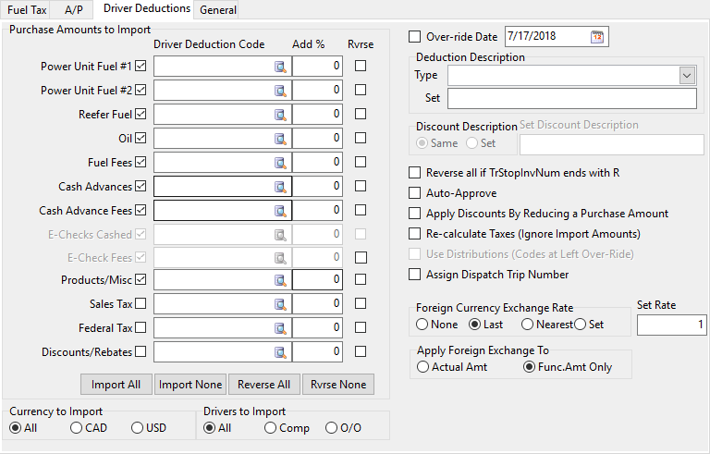Open calendar picker for Over-ride Date
710x454 pixels.
596,37
